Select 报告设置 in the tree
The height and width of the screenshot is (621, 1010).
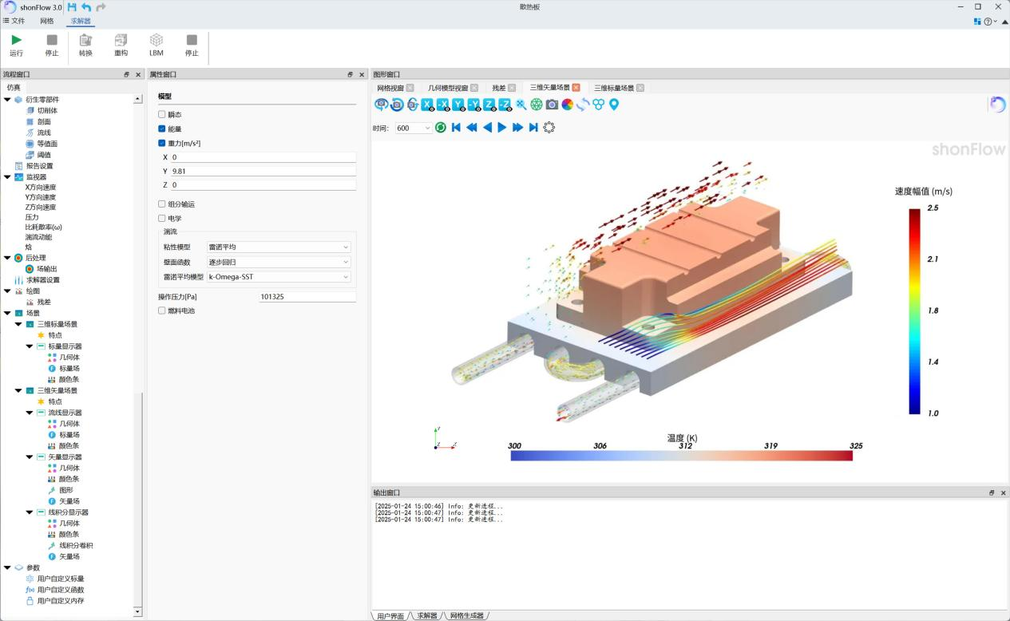[x=39, y=166]
